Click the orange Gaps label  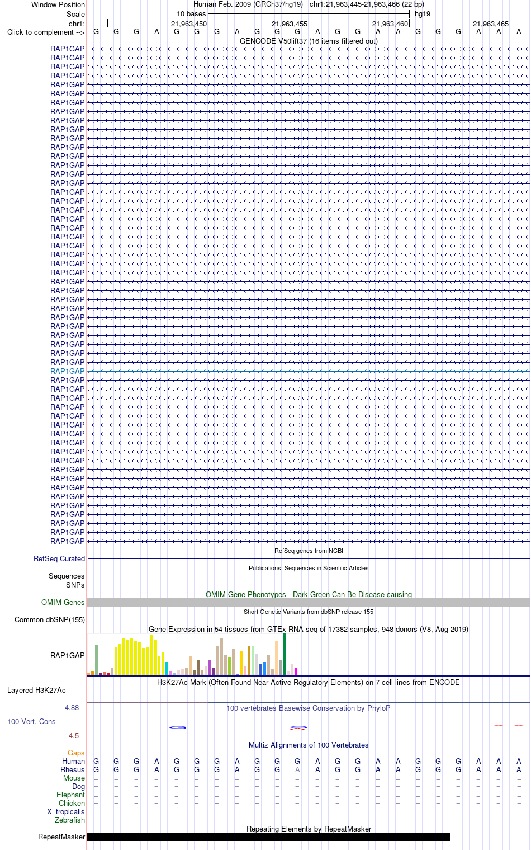(x=76, y=753)
